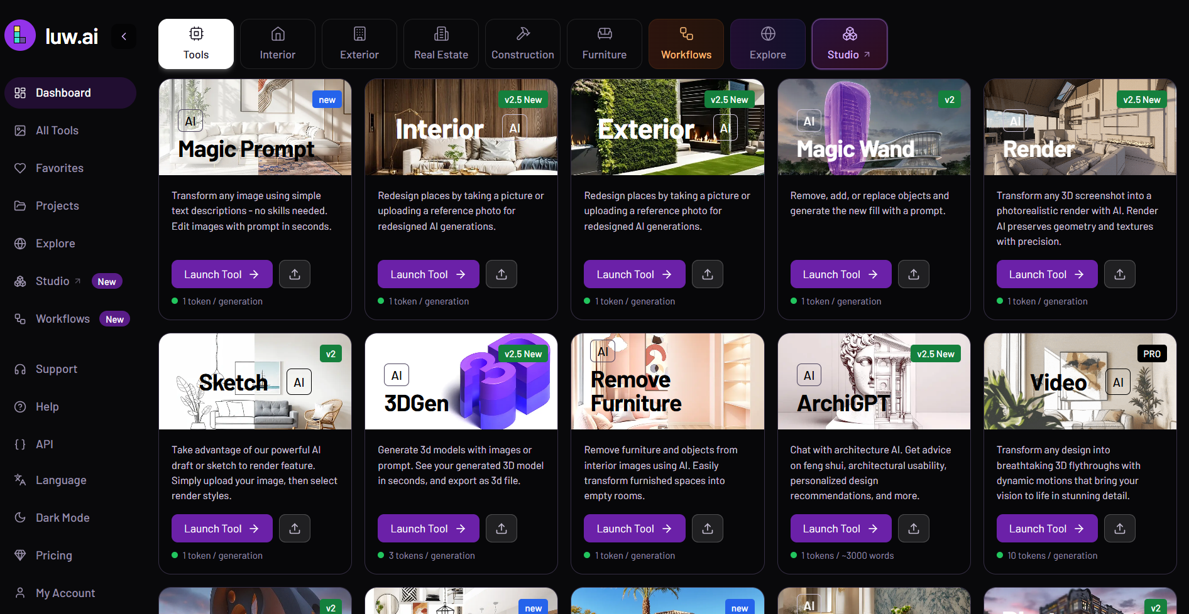The height and width of the screenshot is (614, 1189).
Task: Click the luw.ai logo icon
Action: [x=20, y=35]
